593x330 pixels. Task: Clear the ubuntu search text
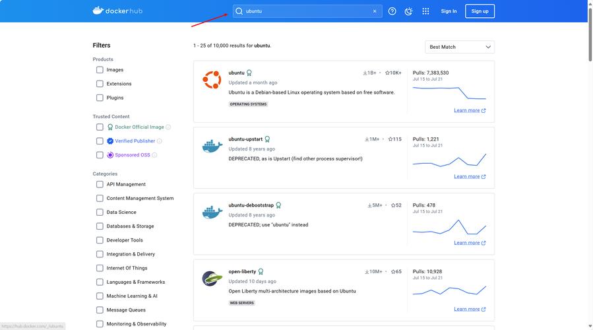tap(375, 11)
